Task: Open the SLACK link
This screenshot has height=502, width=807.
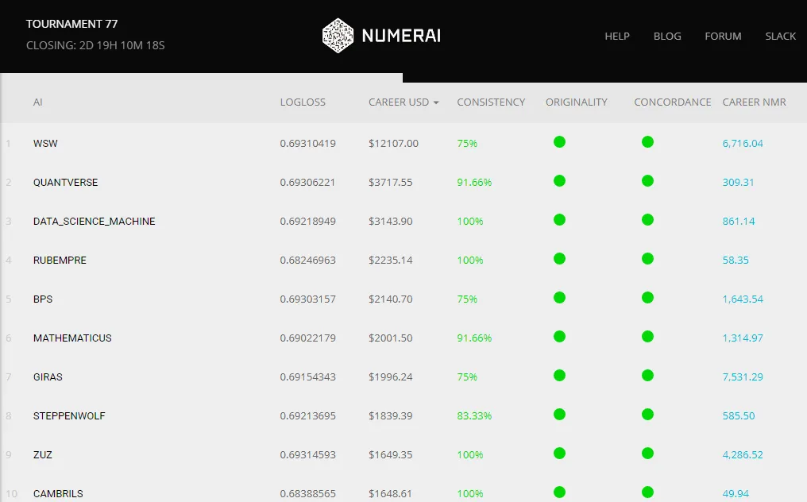Action: tap(780, 36)
